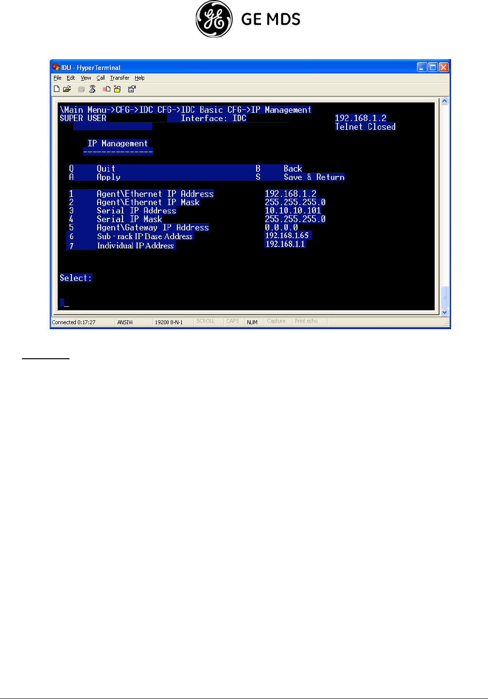Screen dimensions: 488x699
Task: Click the 'IP Management' heading
Action: (118, 143)
